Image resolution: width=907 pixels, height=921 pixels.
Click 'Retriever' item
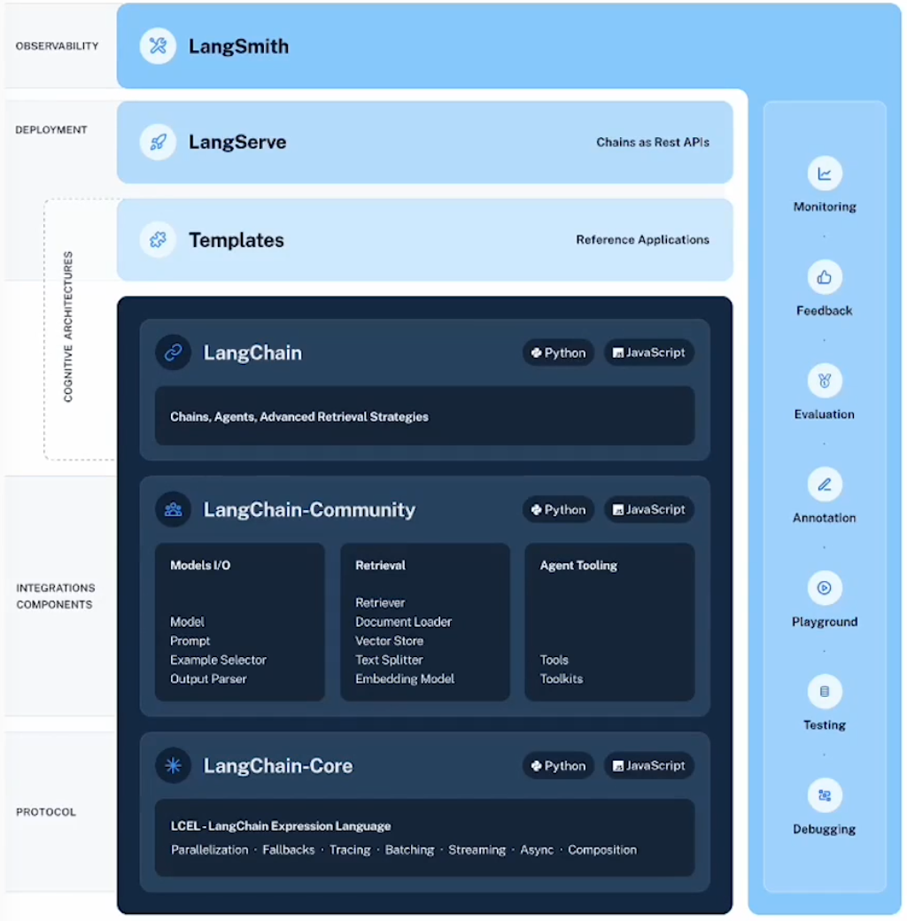click(x=380, y=603)
